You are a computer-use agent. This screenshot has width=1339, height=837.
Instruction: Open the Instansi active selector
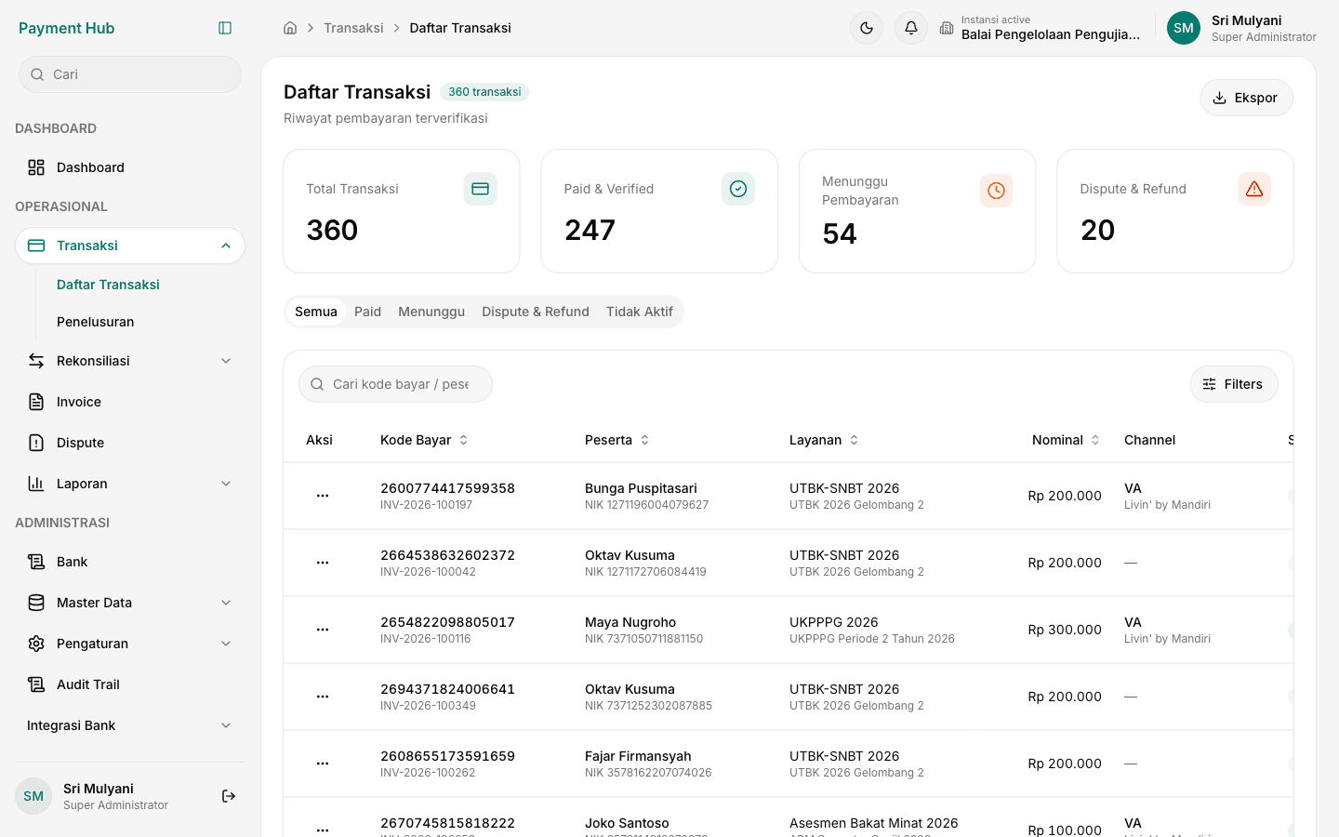[1040, 28]
